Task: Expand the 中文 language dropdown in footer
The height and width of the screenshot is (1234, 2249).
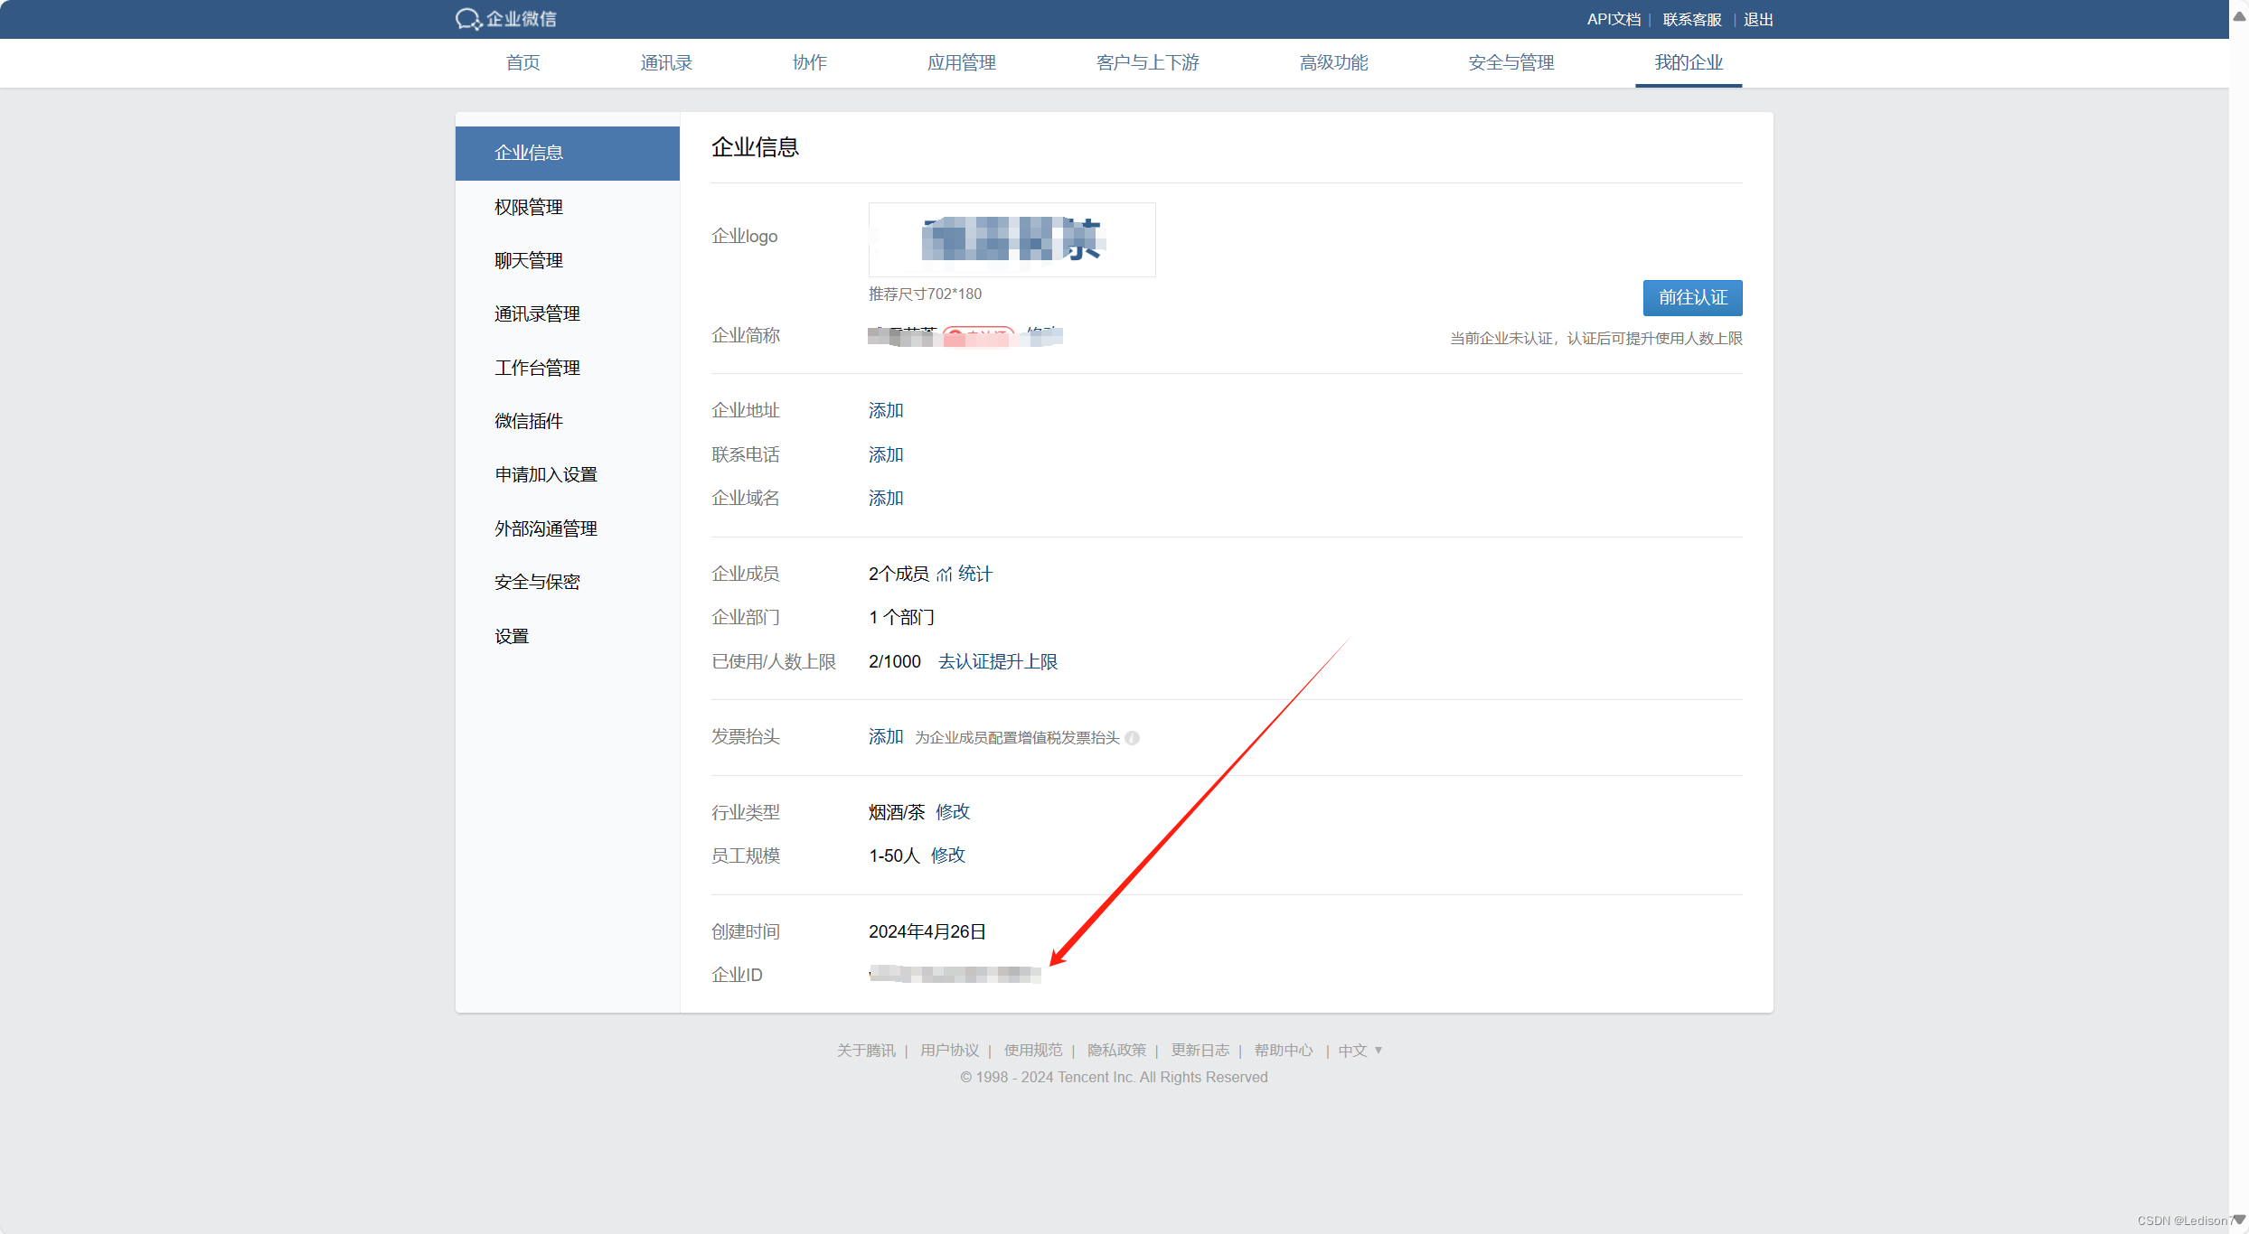Action: click(1360, 1050)
